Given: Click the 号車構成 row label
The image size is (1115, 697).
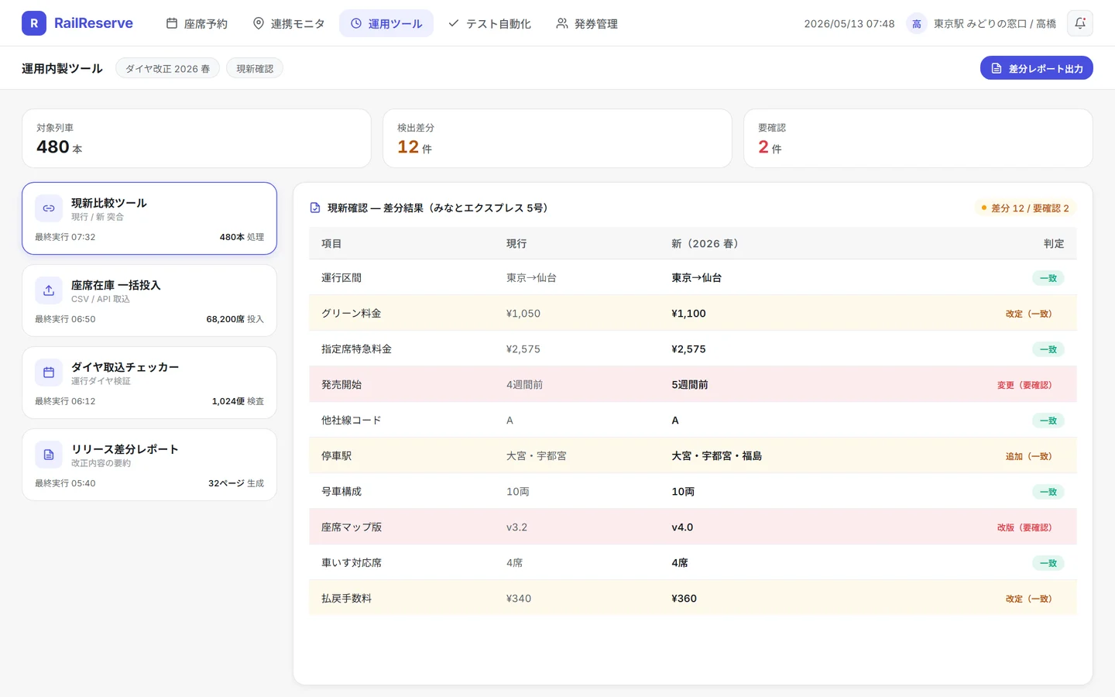Looking at the screenshot, I should [x=341, y=492].
